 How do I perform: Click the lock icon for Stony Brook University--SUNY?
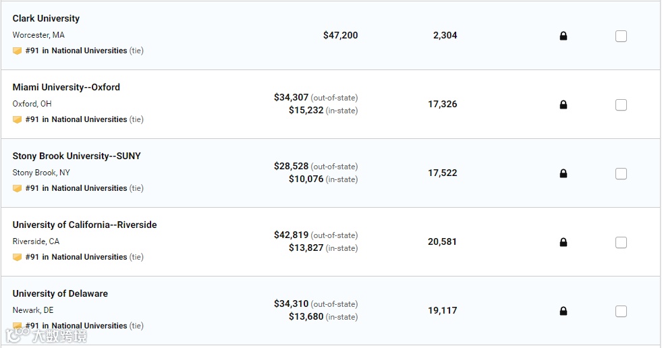pos(563,173)
